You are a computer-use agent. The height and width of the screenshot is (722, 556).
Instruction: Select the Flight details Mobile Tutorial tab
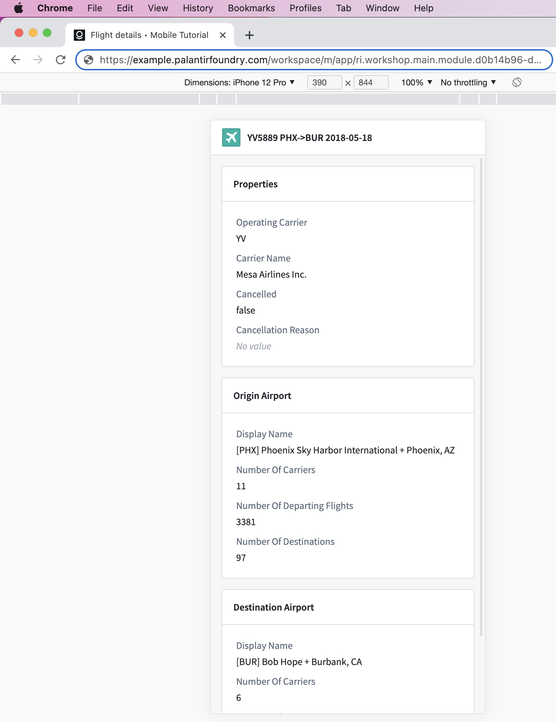click(x=149, y=35)
